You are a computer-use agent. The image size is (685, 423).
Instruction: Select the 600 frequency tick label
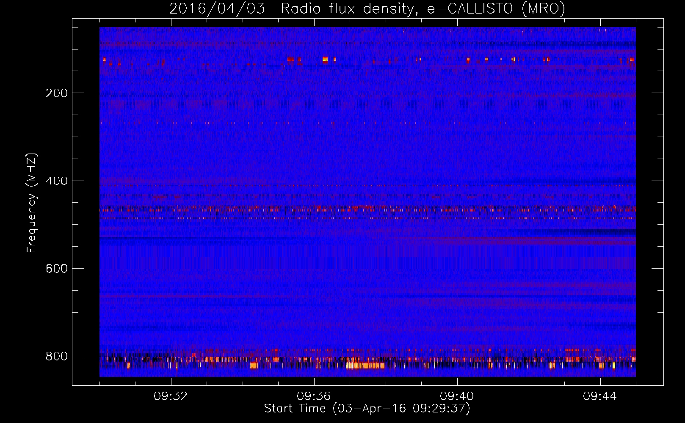[57, 269]
